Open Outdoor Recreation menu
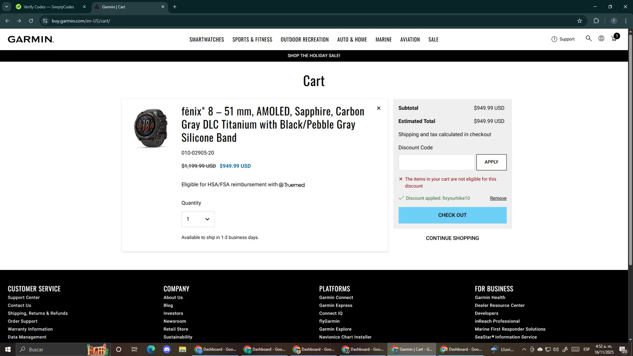This screenshot has height=356, width=633. pos(305,39)
